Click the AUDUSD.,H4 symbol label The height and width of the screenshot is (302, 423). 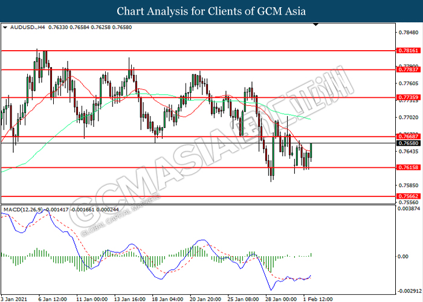coord(28,27)
